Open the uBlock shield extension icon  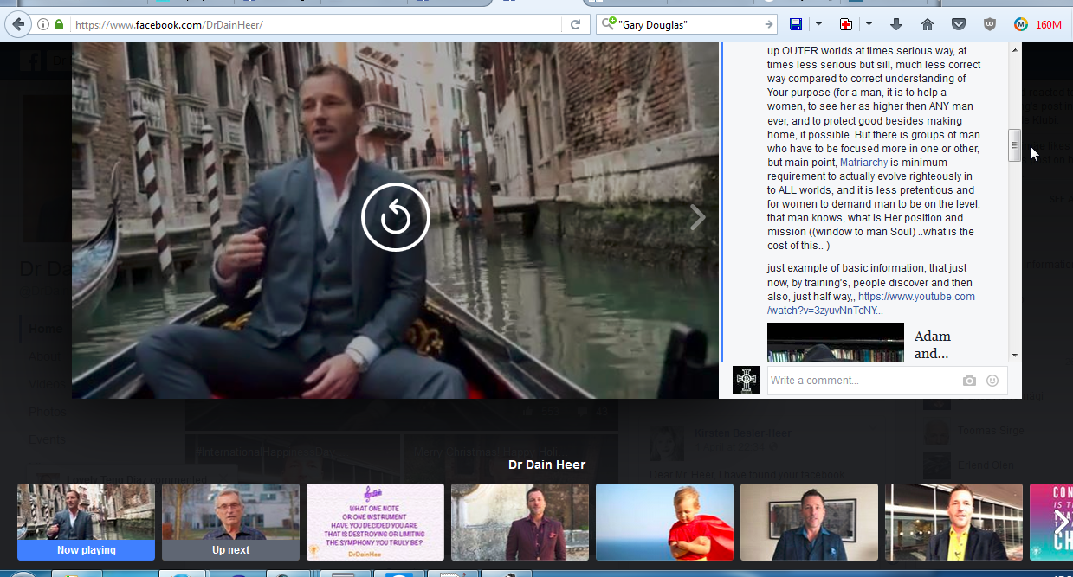point(990,24)
